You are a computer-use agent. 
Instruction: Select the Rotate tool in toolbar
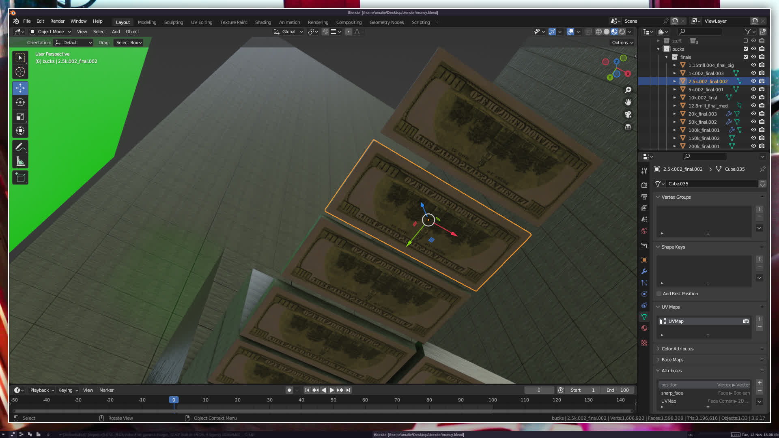pyautogui.click(x=20, y=102)
